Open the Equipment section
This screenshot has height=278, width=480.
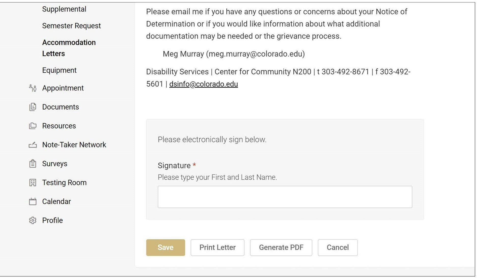(59, 70)
